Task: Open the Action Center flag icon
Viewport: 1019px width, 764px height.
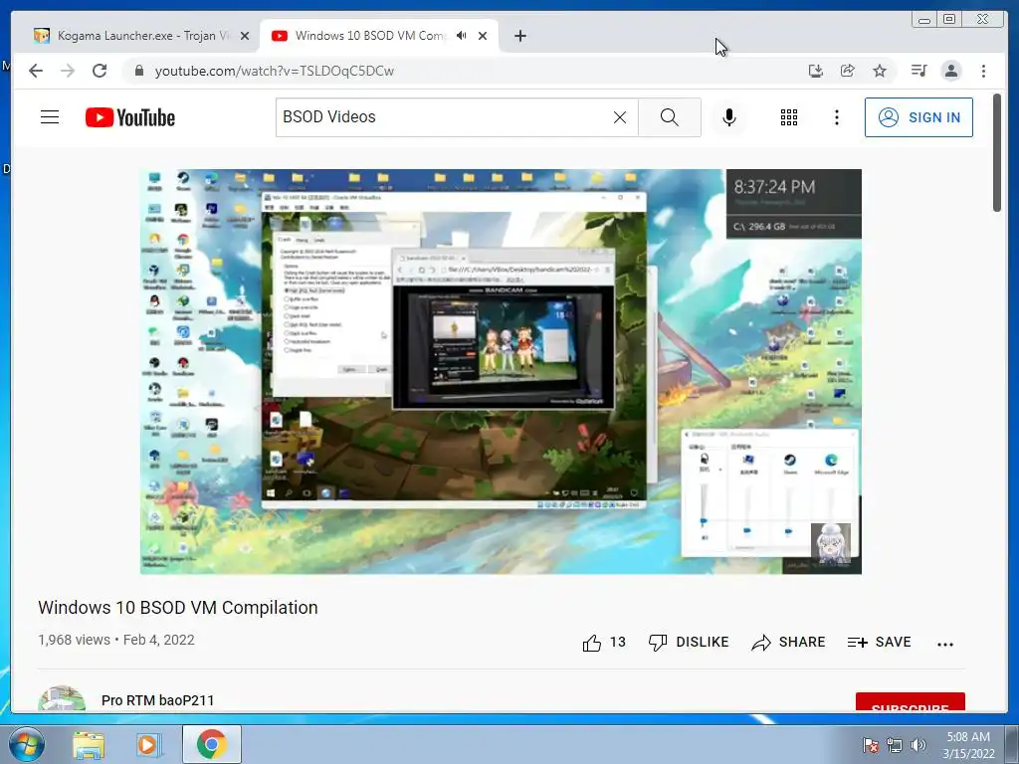Action: pos(870,745)
